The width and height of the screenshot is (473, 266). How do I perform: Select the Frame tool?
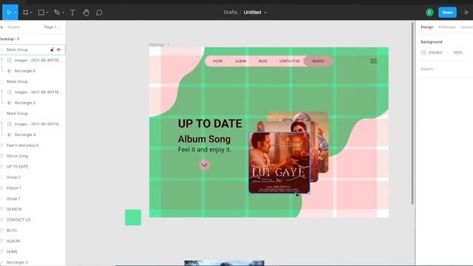click(x=26, y=13)
